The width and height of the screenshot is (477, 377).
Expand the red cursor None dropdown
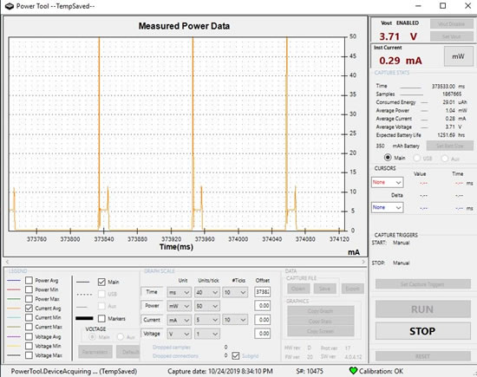pos(388,182)
